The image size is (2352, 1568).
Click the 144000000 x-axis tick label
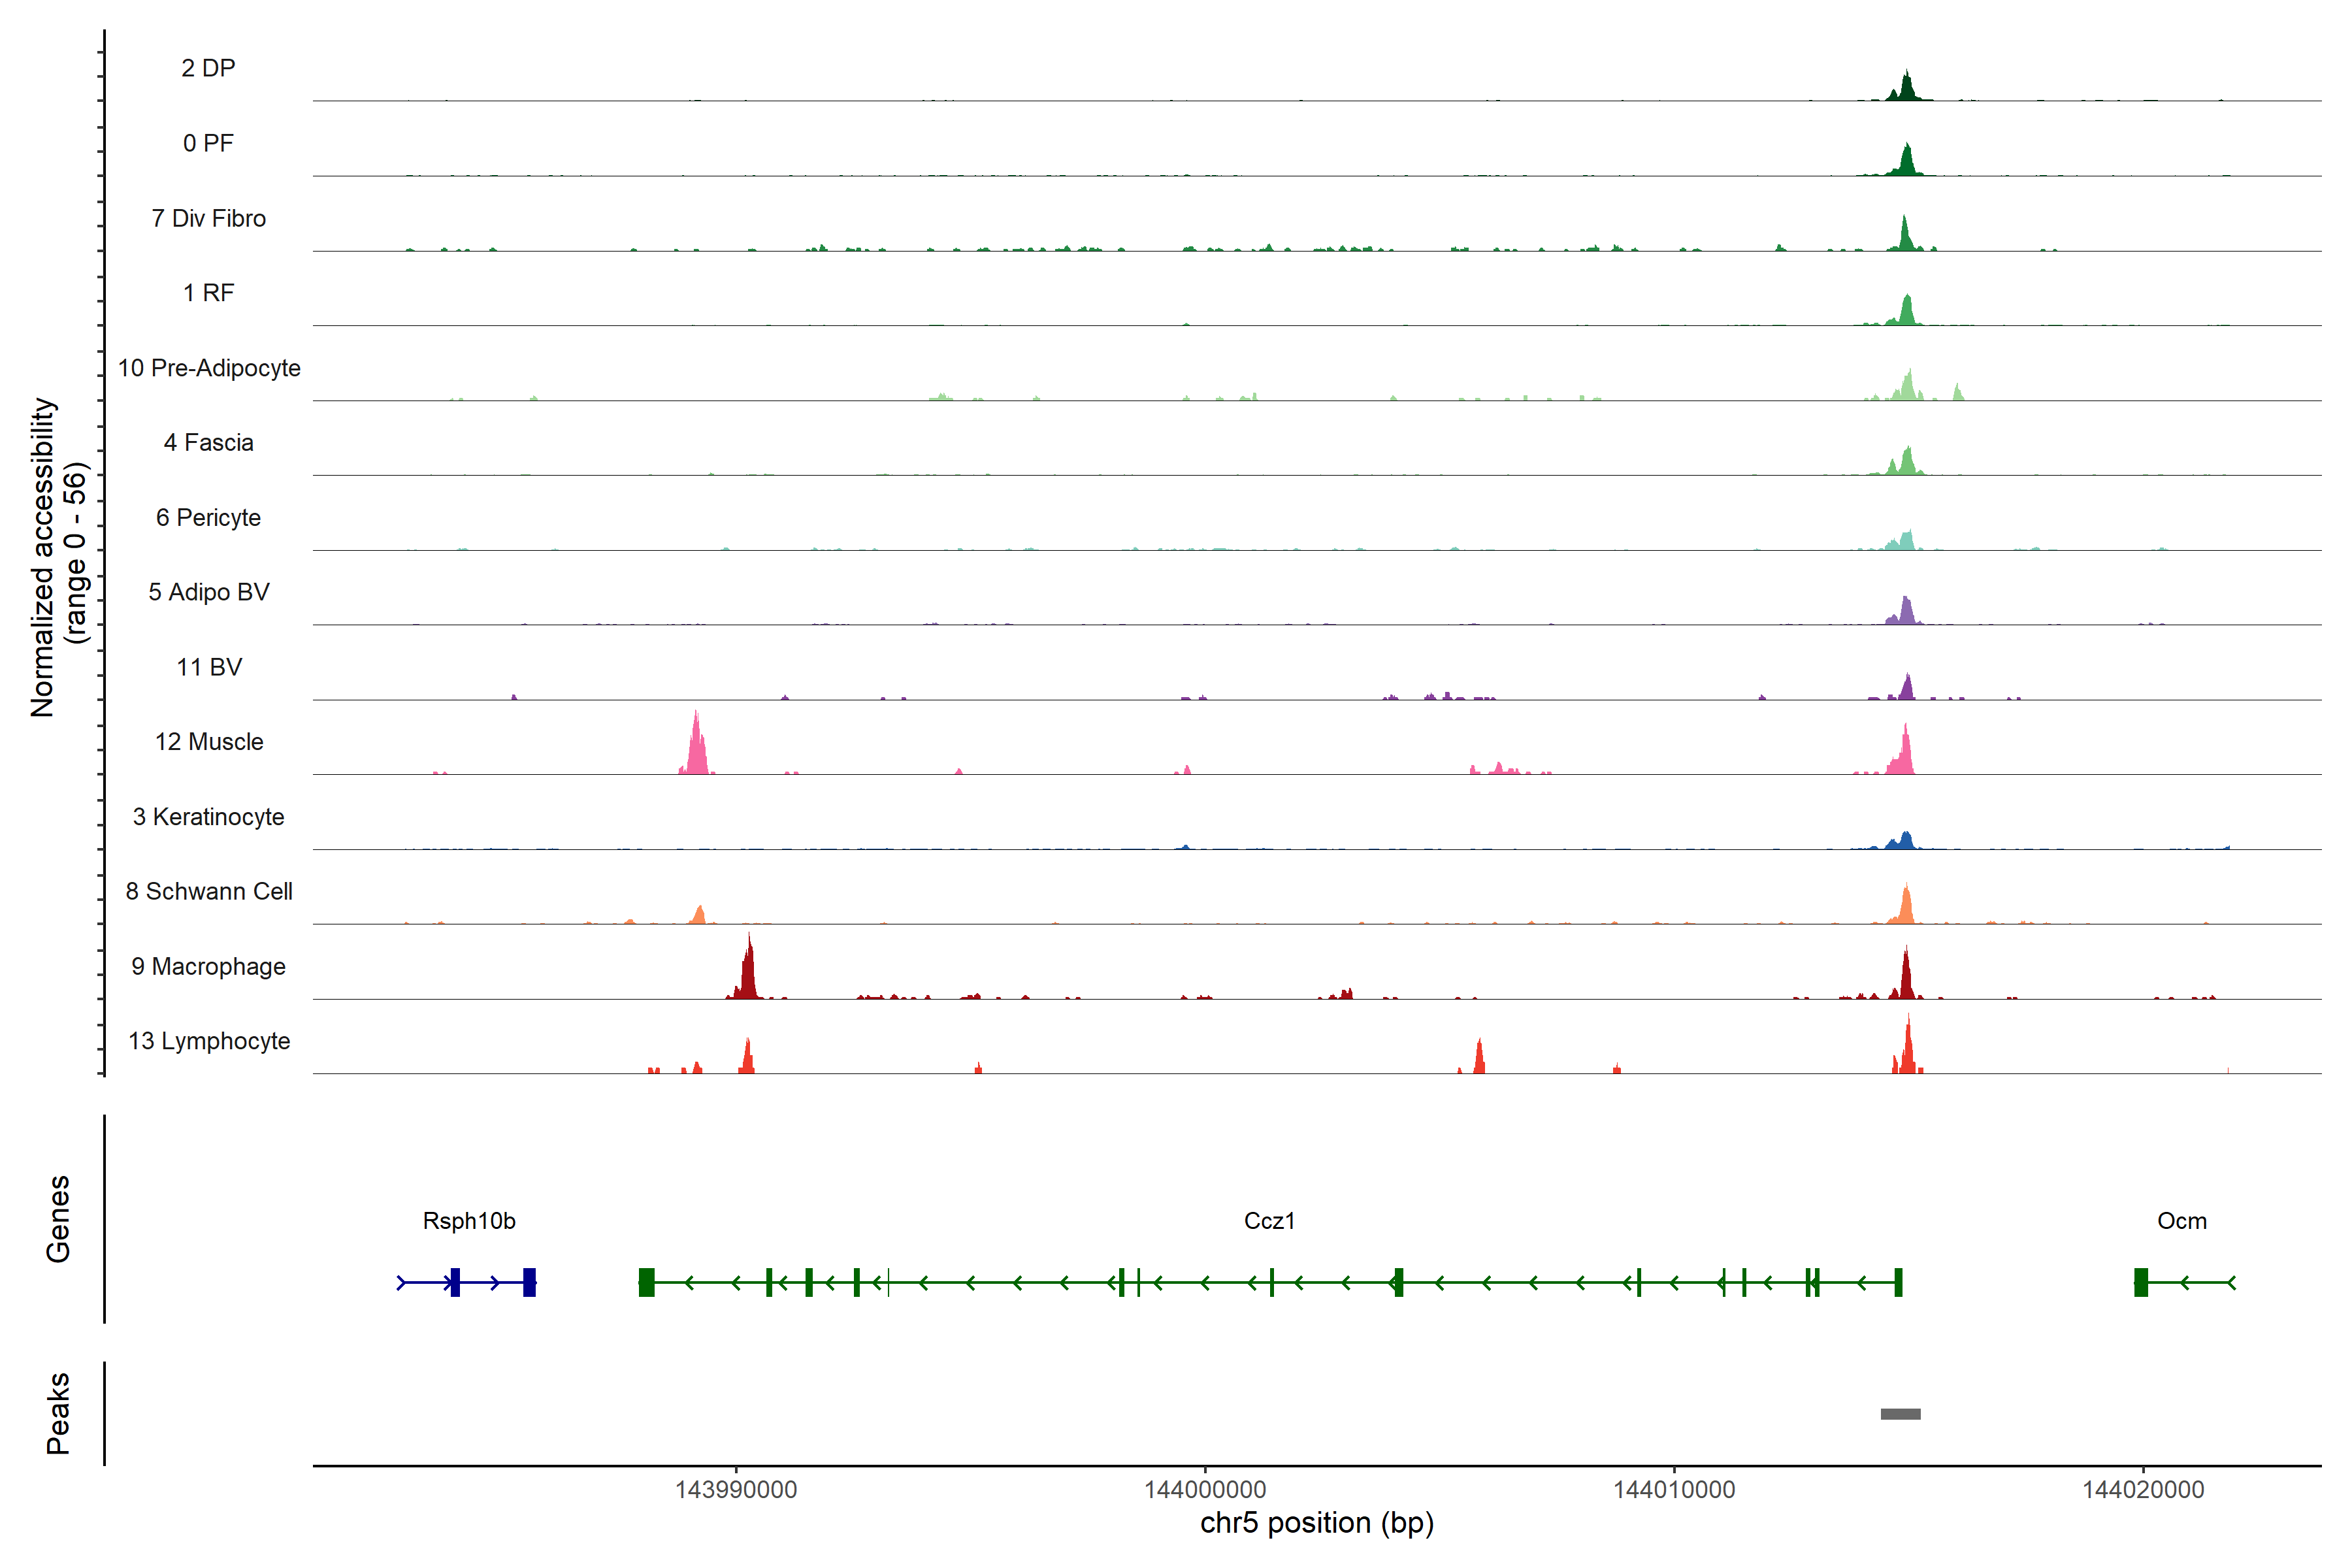click(1205, 1490)
